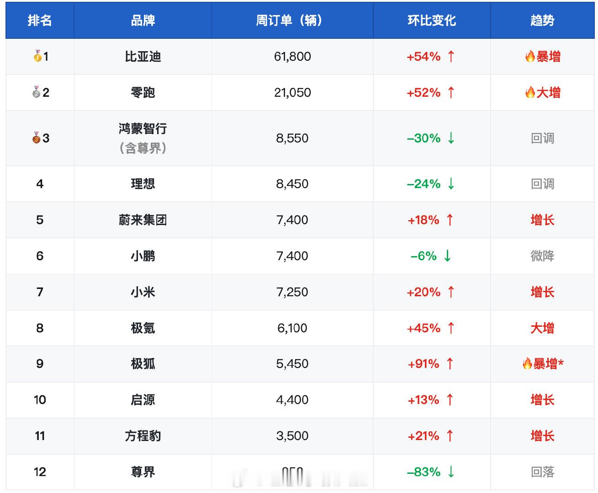Screen dimensions: 598x493
Task: Click the 周订单（辆） column header
Action: 292,21
